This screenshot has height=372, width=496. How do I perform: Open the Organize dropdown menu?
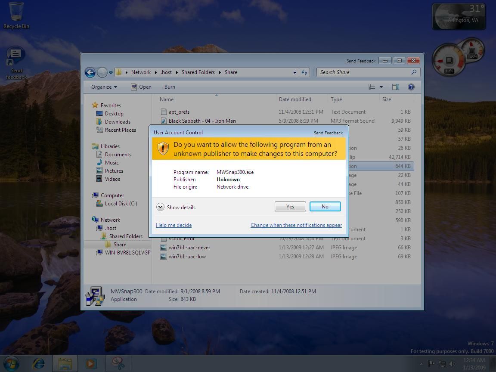click(104, 87)
